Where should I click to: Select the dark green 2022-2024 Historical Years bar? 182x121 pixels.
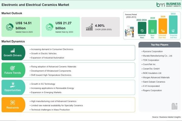pyautogui.click(x=142, y=28)
